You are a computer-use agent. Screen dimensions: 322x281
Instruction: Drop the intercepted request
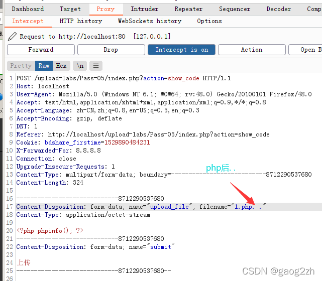(111, 50)
